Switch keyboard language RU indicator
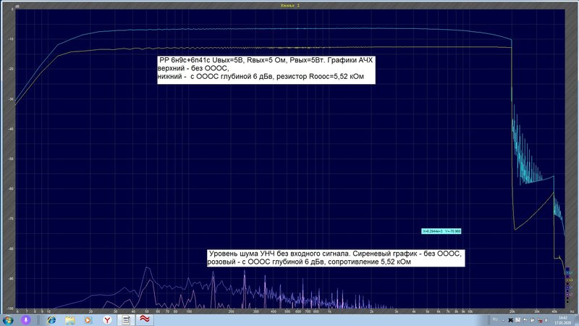The image size is (579, 326). 495,319
